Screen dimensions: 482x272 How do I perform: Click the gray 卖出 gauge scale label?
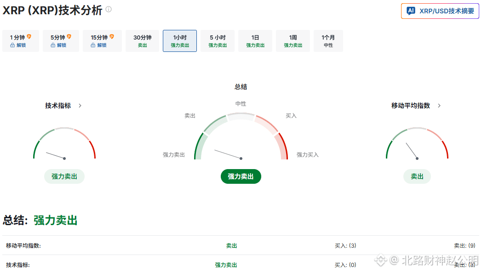(190, 116)
